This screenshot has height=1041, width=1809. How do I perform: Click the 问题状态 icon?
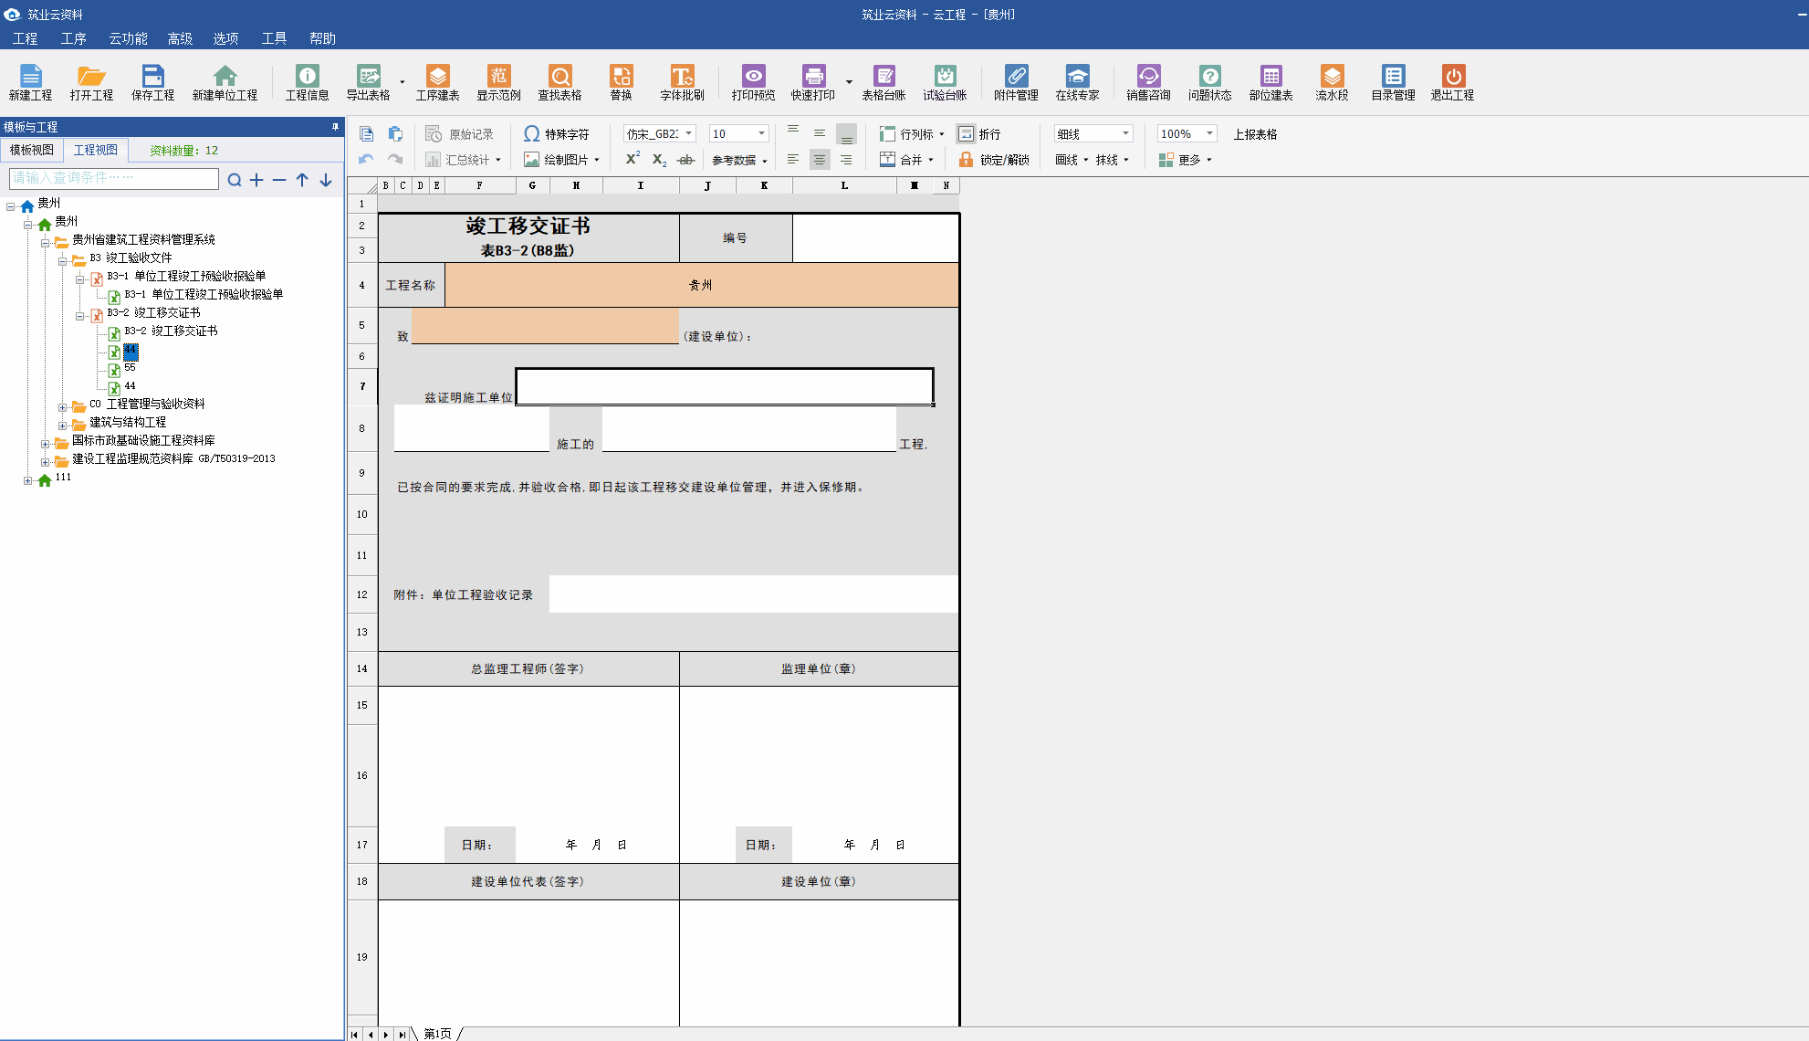[x=1209, y=82]
